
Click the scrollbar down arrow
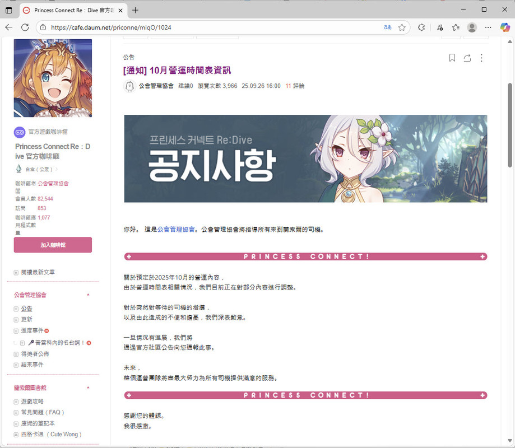point(510,441)
